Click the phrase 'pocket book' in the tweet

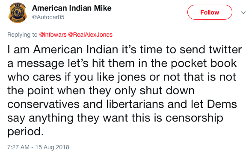pyautogui.click(x=204, y=64)
